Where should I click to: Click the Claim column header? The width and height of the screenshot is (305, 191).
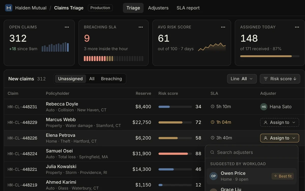(13, 93)
